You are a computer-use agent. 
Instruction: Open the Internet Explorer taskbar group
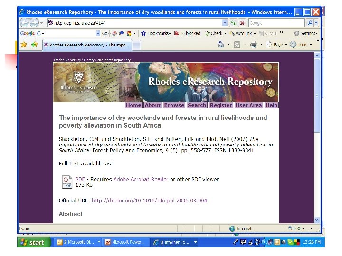pos(174,242)
